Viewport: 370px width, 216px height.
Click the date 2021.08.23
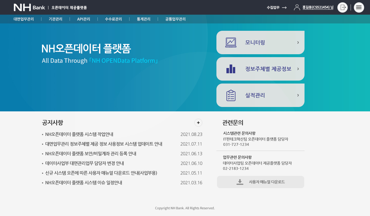click(x=191, y=134)
